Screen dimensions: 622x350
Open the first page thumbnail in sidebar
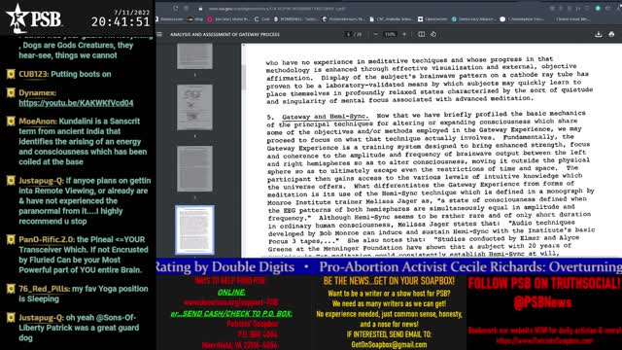pyautogui.click(x=194, y=56)
